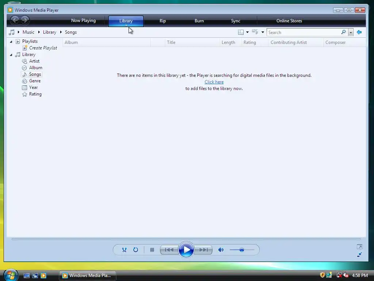Toggle repeat playback
Image resolution: width=374 pixels, height=281 pixels.
[x=136, y=250]
